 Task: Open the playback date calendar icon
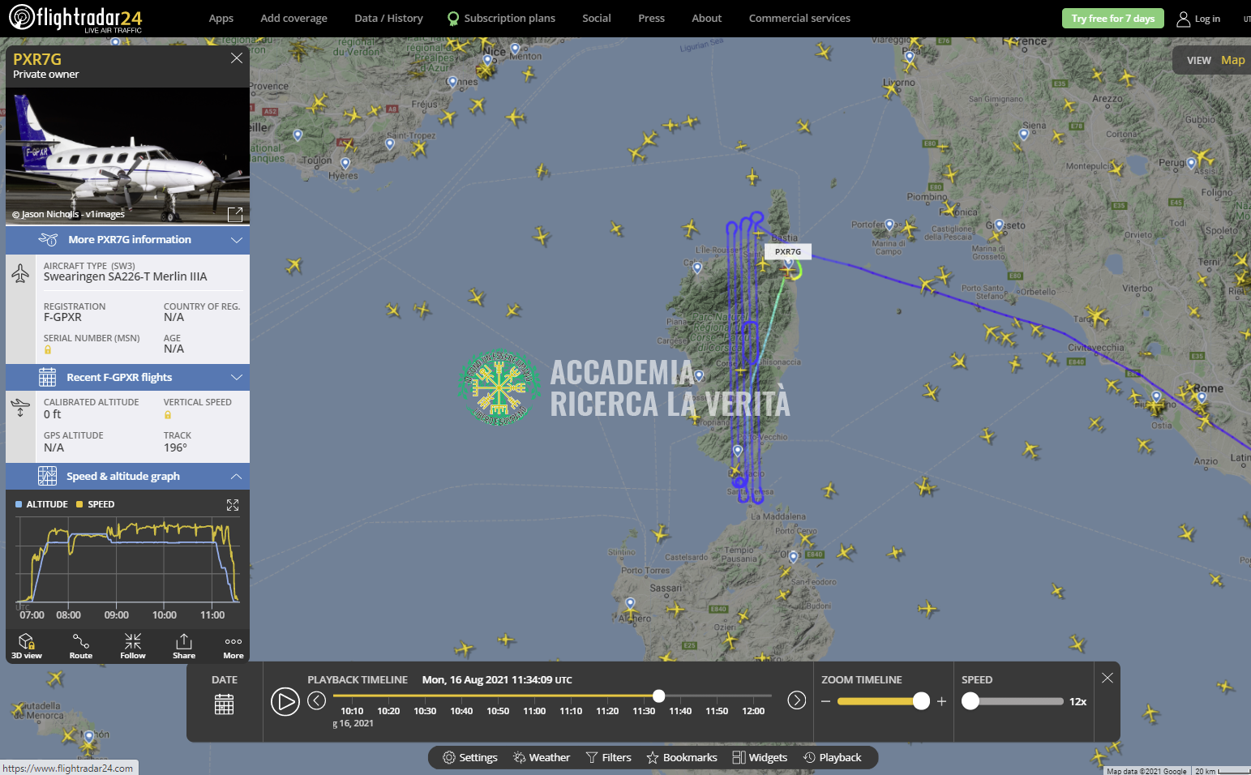pos(224,704)
